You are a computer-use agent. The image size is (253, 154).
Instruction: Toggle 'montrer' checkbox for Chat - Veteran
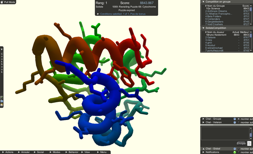pyautogui.click(x=238, y=122)
